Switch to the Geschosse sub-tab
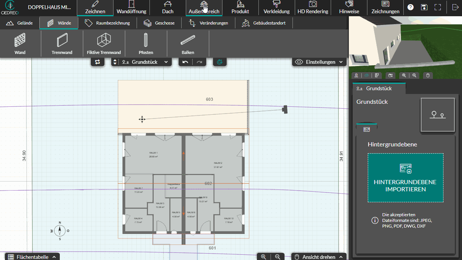 point(159,23)
